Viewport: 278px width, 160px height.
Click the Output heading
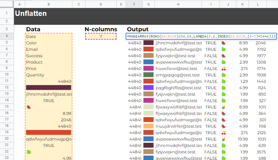[x=138, y=29]
